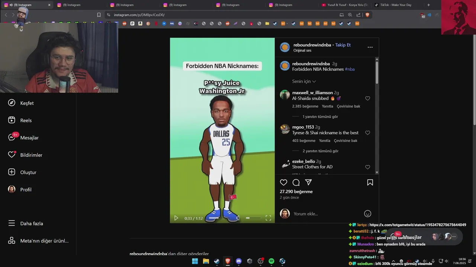Click the Yorum ekle comment field
The image size is (476, 267).
point(325,214)
